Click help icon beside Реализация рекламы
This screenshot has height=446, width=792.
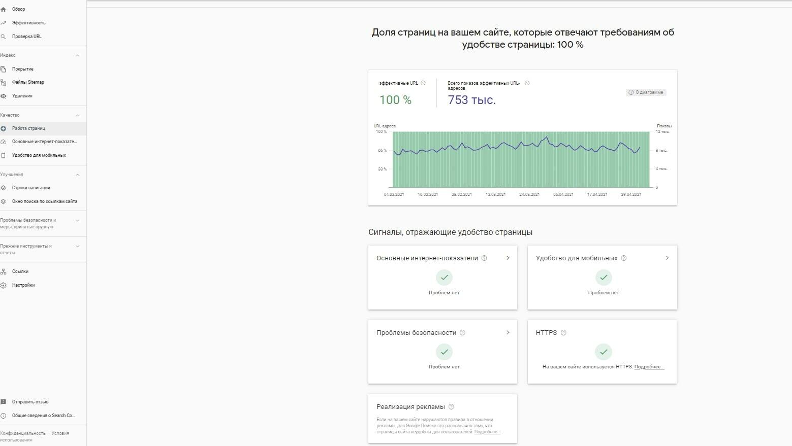coord(451,407)
